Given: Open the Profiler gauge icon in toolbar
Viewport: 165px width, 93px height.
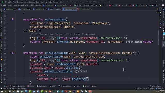Looking at the screenshot, I should tap(116, 5).
